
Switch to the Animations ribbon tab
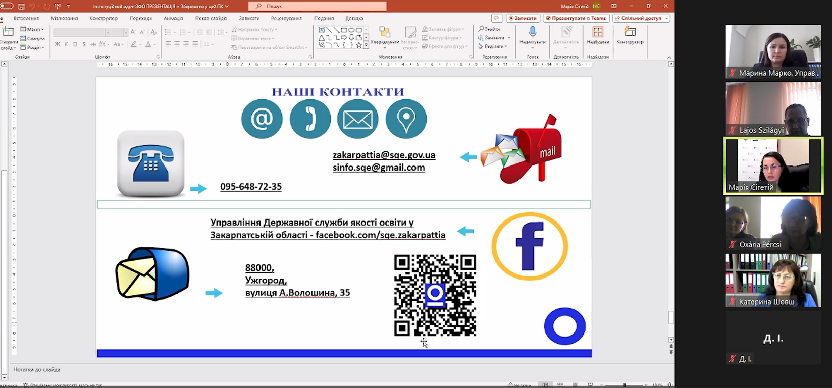tap(173, 18)
